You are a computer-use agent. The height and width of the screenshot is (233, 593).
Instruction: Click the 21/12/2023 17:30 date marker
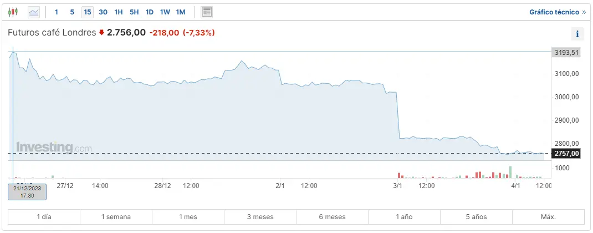(27, 192)
